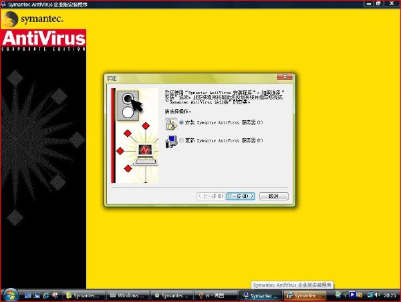Click the taskbar clock showing 20:25
The image size is (401, 302).
(x=390, y=295)
